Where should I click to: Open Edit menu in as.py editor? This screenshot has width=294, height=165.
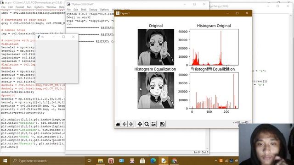click(11, 7)
